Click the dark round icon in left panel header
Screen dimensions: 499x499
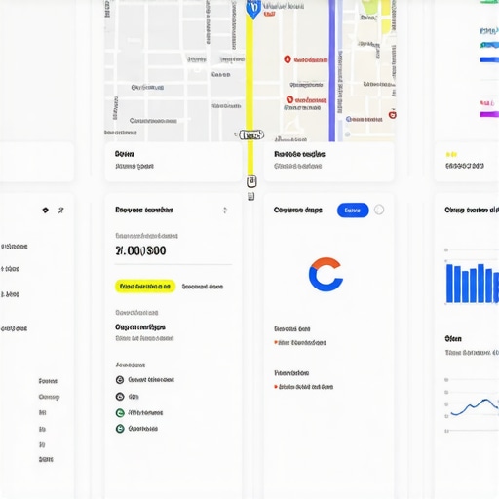pos(46,211)
